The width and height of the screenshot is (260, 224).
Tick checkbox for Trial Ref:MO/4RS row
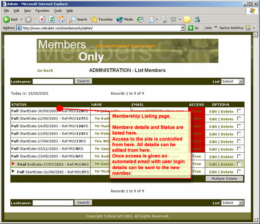tap(239, 164)
